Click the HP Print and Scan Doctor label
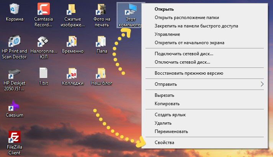 click(14, 54)
